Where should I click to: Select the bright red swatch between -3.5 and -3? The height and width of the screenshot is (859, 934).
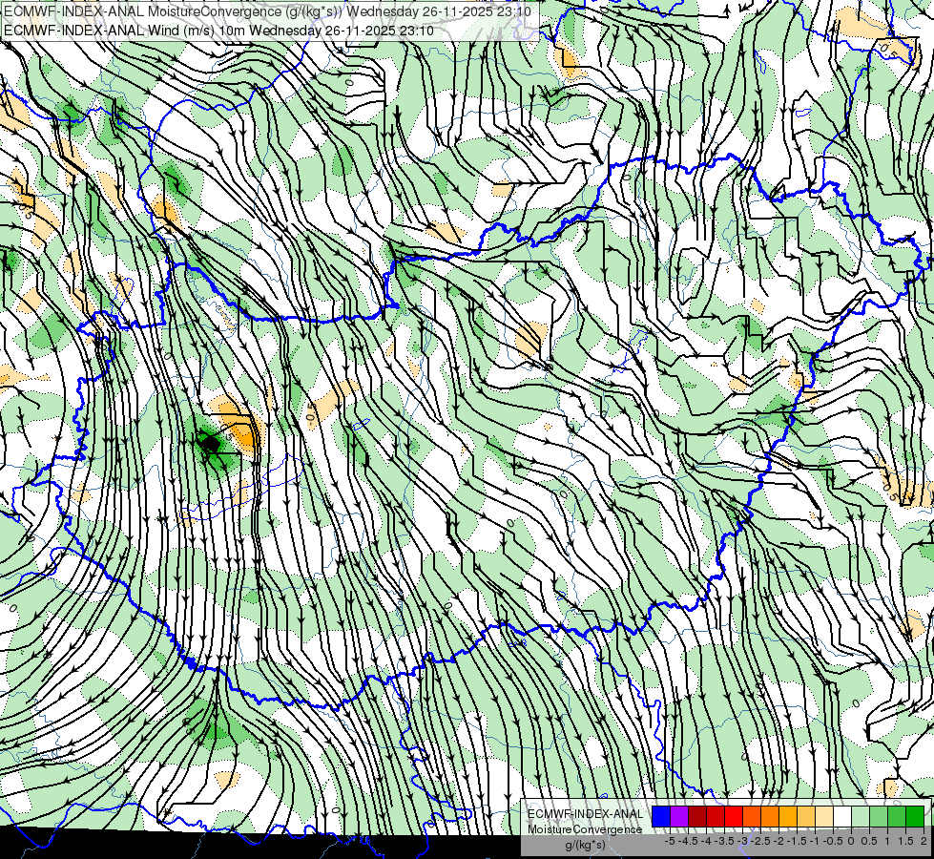click(x=734, y=817)
